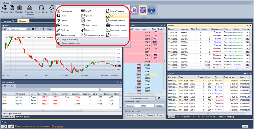Image resolution: width=254 pixels, height=129 pixels.
Task: Toggle the comment bubble chart button
Action: [x=47, y=29]
